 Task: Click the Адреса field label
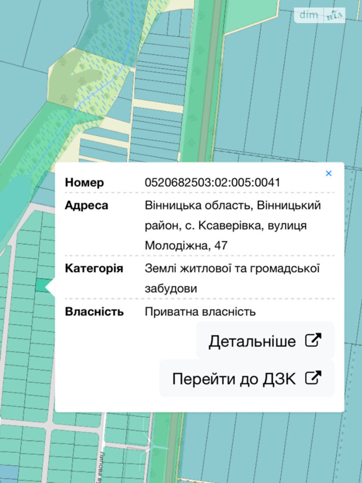coord(86,206)
